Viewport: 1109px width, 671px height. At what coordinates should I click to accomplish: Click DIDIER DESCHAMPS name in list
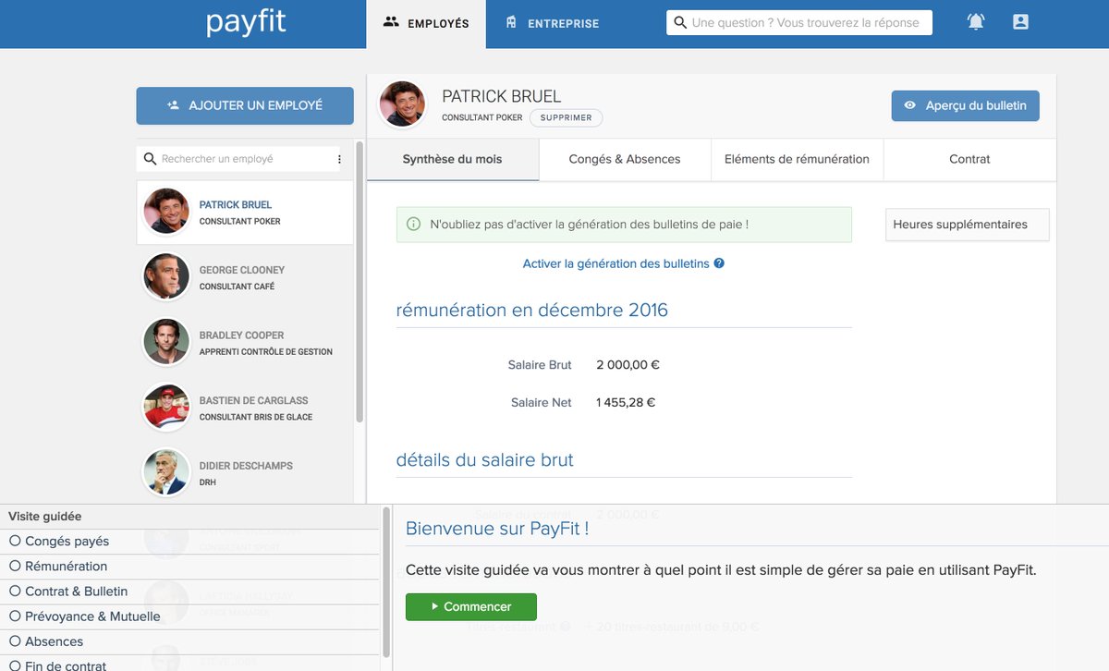tap(246, 466)
